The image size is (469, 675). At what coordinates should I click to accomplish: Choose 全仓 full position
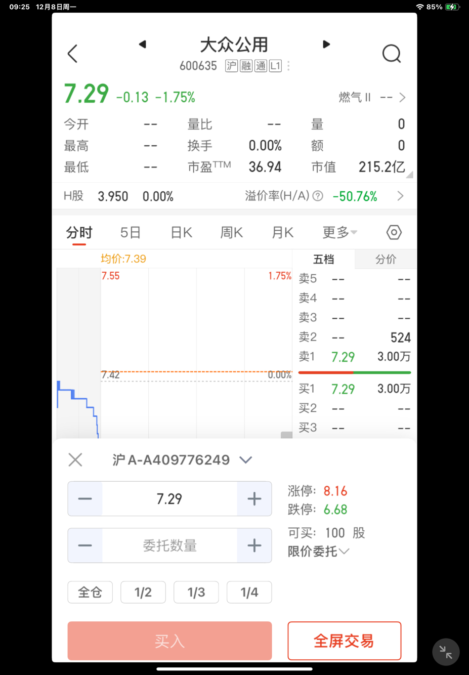tap(90, 592)
